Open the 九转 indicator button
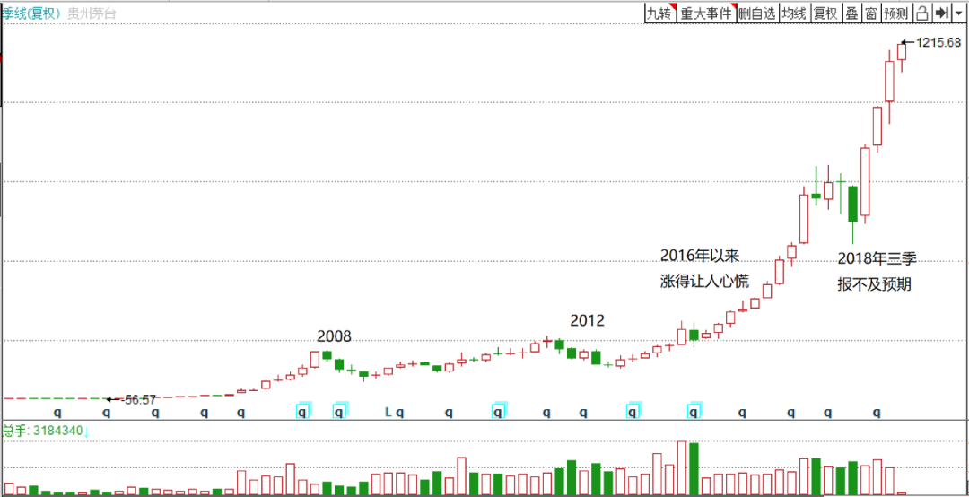This screenshot has height=497, width=969. click(x=659, y=13)
